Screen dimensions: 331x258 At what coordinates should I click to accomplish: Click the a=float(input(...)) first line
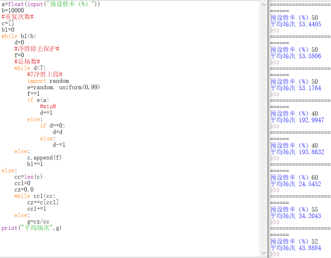click(51, 4)
